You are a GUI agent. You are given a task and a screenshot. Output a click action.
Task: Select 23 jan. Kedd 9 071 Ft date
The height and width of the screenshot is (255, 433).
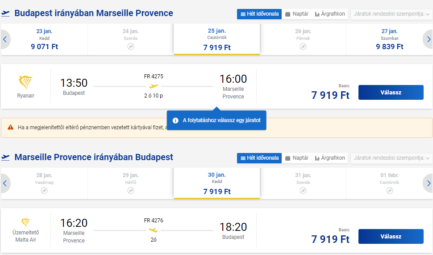coord(45,39)
